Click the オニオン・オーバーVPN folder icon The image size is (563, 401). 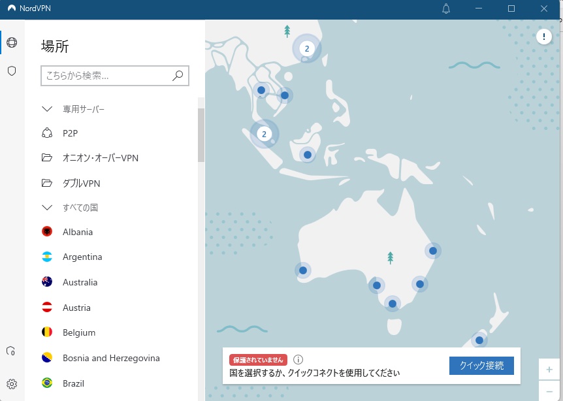(x=47, y=157)
